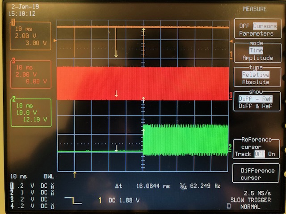Click the channel 2 1 V DC row
The image size is (286, 214).
[32, 193]
